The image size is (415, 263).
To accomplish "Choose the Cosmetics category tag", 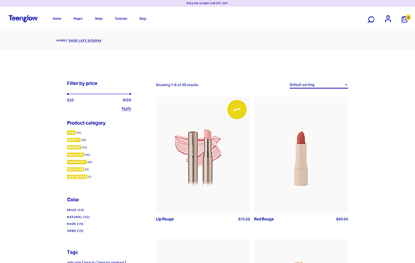I will coord(76,162).
